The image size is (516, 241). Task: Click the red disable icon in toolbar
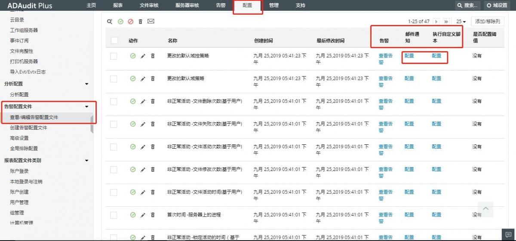(130, 21)
